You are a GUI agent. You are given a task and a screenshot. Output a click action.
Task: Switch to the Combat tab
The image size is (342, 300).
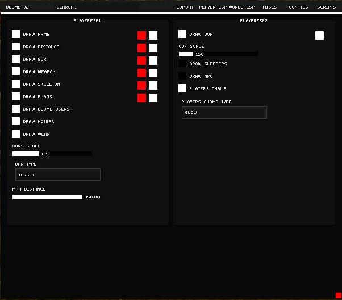[x=185, y=7]
